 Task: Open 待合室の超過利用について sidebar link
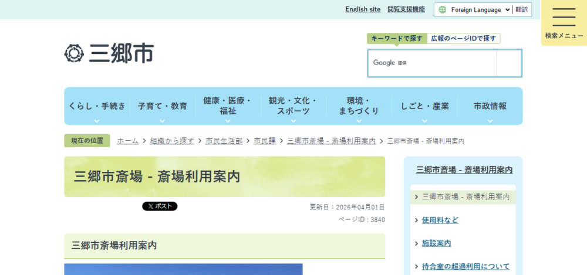point(465,266)
